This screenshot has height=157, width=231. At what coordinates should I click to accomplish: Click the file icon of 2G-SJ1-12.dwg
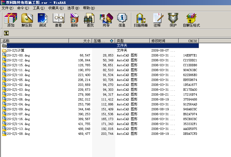click(4, 60)
